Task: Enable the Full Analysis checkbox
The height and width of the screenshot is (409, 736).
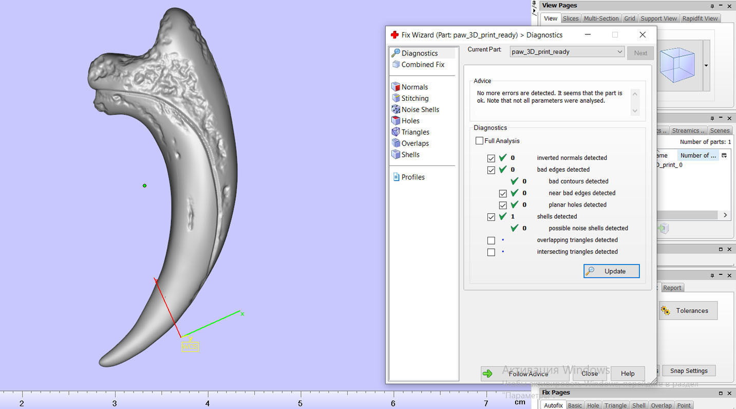Action: pos(479,141)
